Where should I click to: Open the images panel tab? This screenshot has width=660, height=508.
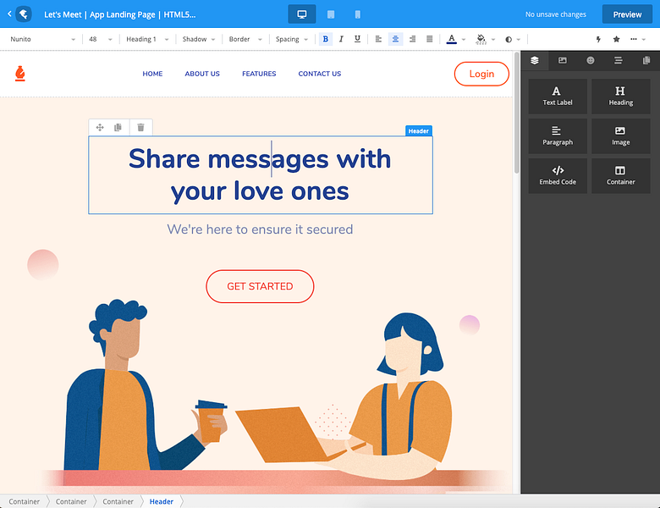point(563,60)
